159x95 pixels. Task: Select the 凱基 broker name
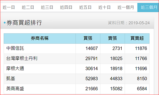(x=11, y=79)
